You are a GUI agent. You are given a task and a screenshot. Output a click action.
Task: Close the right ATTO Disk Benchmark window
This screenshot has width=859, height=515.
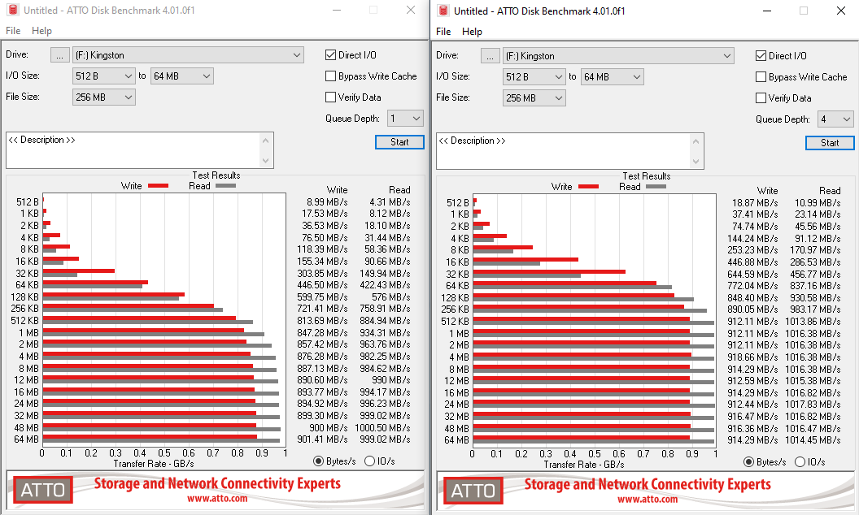coord(841,11)
